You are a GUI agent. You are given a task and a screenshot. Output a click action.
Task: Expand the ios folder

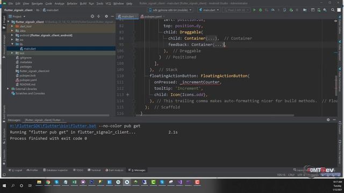[x=12, y=40]
